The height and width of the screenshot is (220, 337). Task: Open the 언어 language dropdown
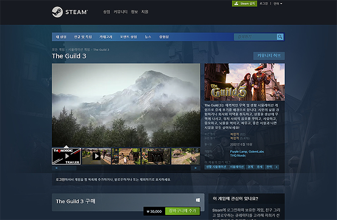point(278,4)
